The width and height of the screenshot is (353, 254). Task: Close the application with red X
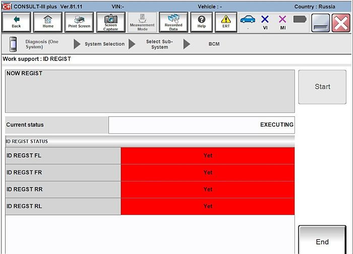click(x=341, y=23)
